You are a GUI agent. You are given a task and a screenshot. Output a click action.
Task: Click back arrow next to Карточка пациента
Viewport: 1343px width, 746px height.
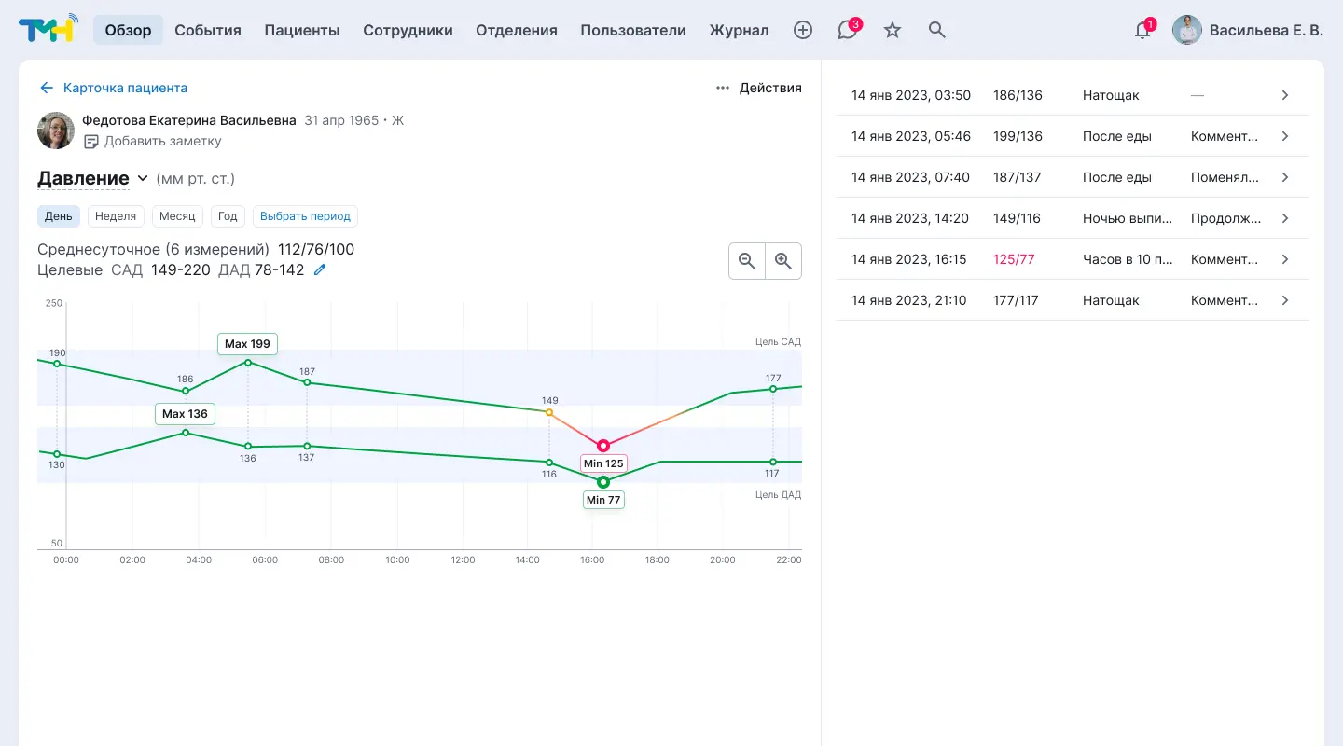tap(46, 88)
